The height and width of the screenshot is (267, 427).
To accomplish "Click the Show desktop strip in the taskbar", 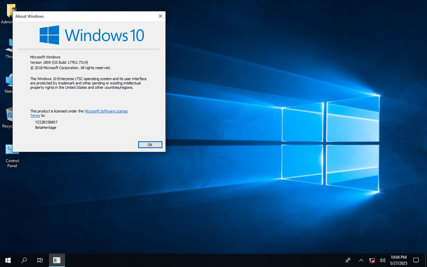I will (x=426, y=260).
